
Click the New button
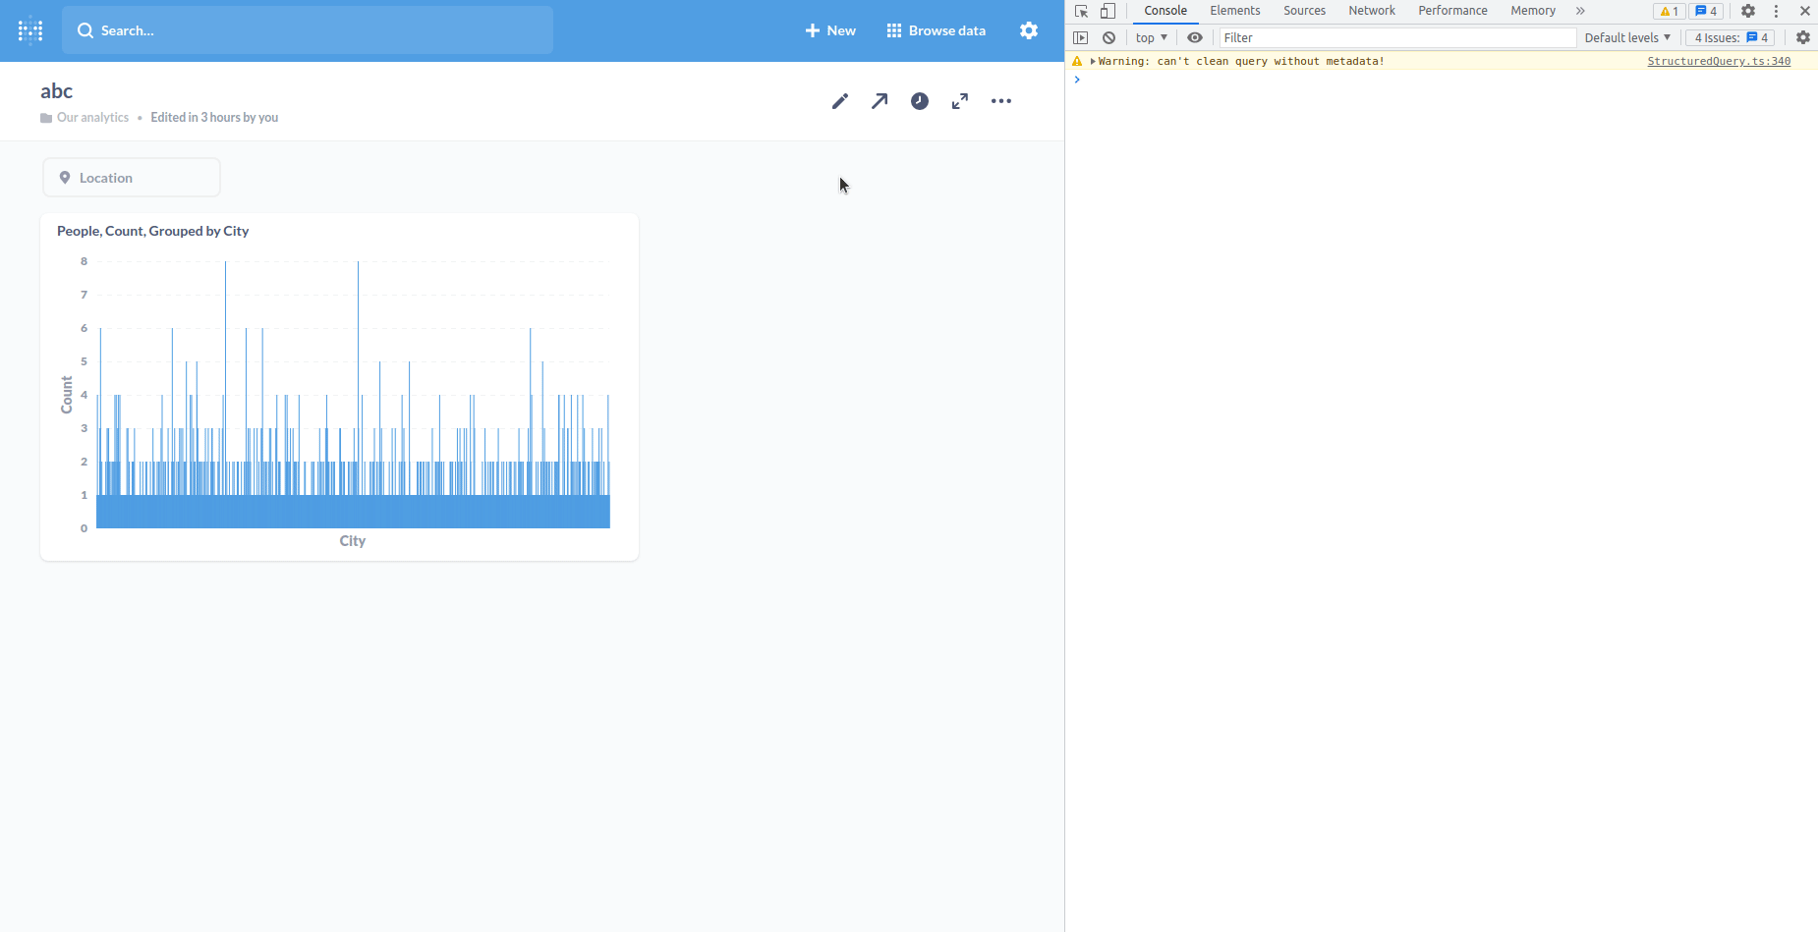point(829,29)
